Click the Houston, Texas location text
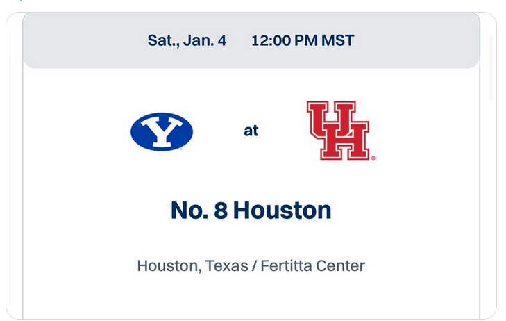This screenshot has height=321, width=506. pyautogui.click(x=193, y=266)
